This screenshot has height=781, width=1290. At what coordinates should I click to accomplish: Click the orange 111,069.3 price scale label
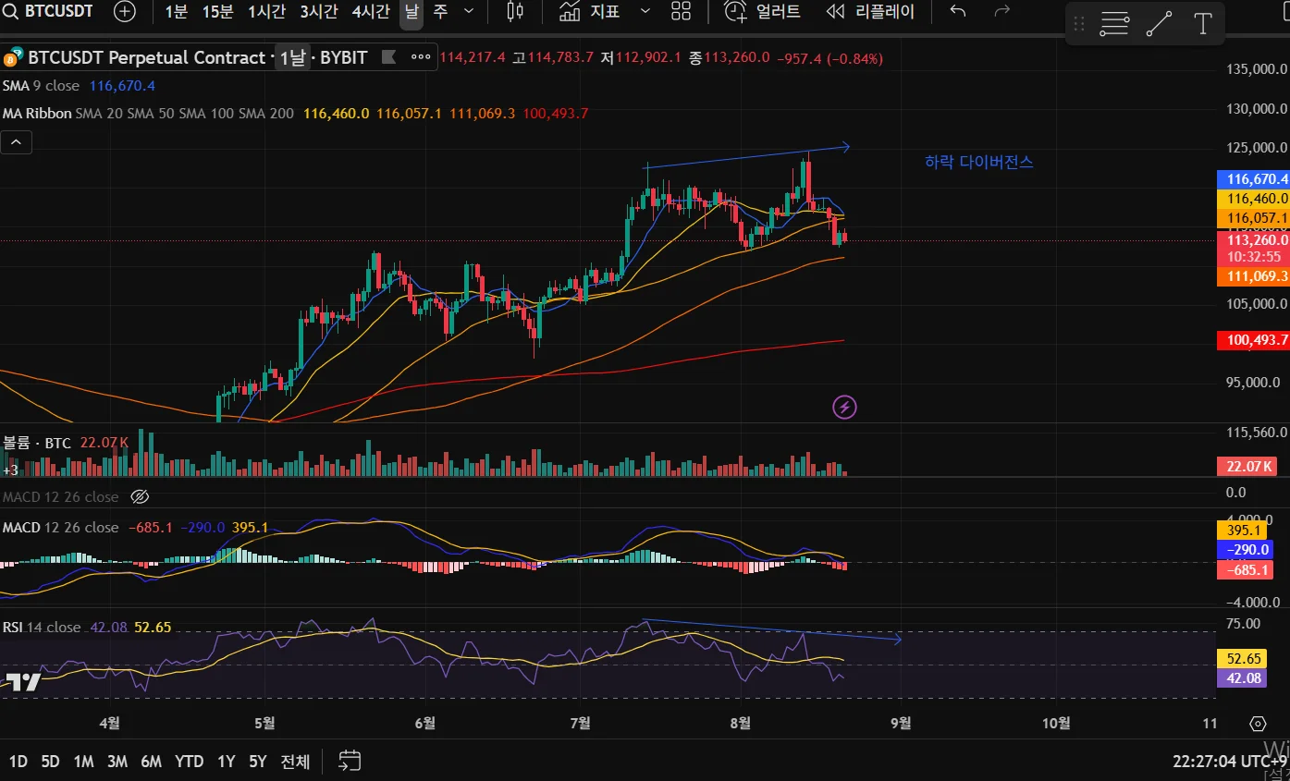click(1253, 275)
